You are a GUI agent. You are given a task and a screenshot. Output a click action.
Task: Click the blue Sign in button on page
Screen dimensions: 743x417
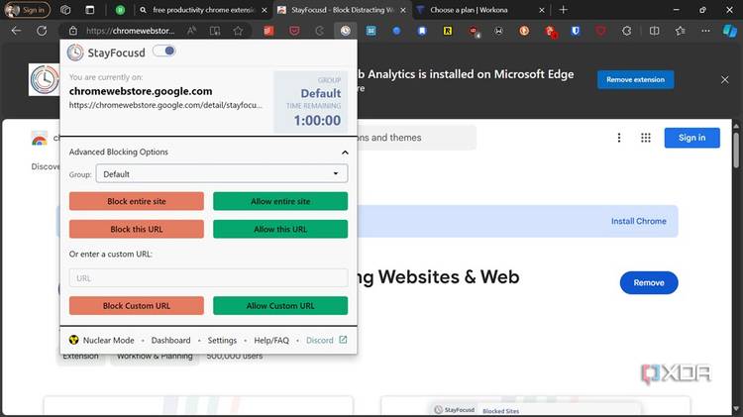[691, 138]
